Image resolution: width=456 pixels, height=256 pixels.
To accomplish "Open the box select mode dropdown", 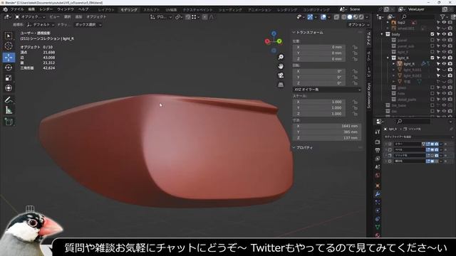I will (x=88, y=25).
